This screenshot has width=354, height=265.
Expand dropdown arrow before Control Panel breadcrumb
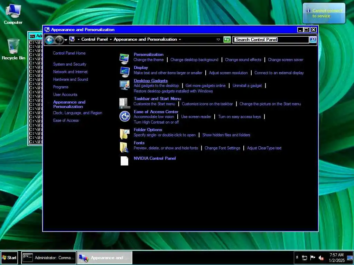pyautogui.click(x=78, y=39)
